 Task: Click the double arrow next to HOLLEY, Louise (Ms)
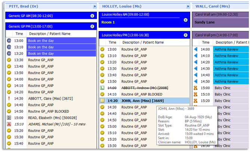[x=188, y=6]
